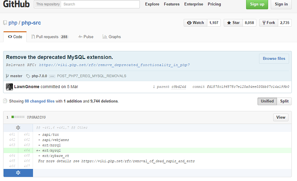Click the master branch label
Screen dimensions: 297x181
click(16, 76)
